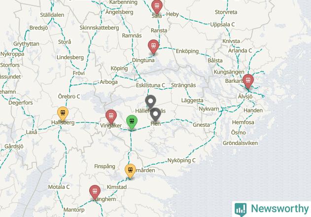Select the Arlanda C station label
Screen dimensions: 311x217
[240, 50]
